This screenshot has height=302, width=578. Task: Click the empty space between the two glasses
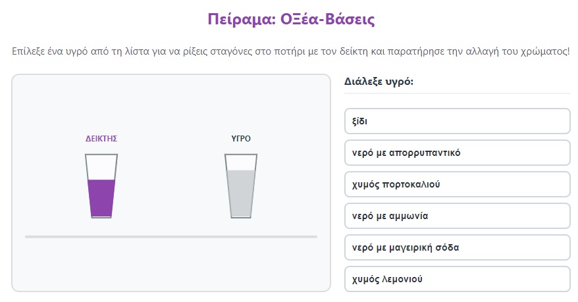[x=171, y=186]
